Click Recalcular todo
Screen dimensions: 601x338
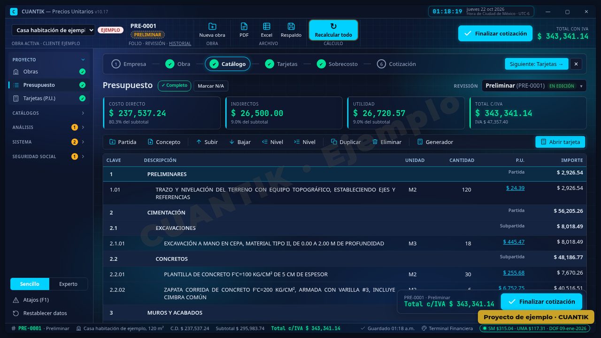click(x=333, y=30)
